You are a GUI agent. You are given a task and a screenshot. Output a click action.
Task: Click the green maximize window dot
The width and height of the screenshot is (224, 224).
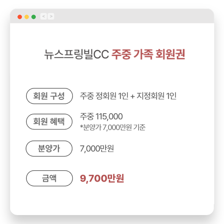[x=33, y=17]
